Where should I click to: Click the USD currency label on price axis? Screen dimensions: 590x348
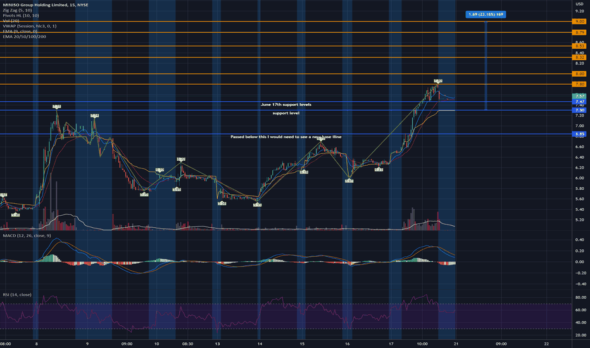pos(579,4)
